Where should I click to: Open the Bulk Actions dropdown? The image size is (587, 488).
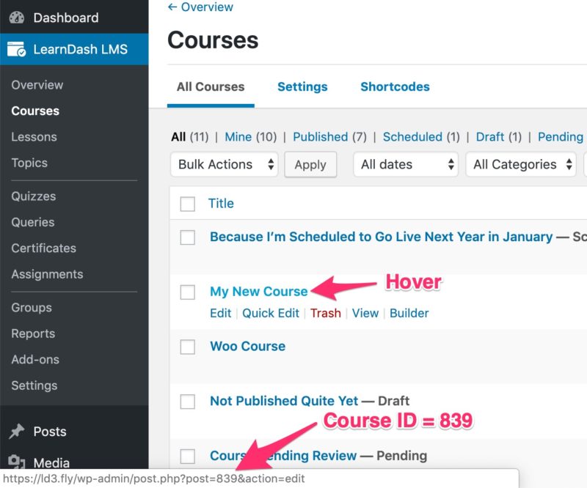[x=224, y=164]
